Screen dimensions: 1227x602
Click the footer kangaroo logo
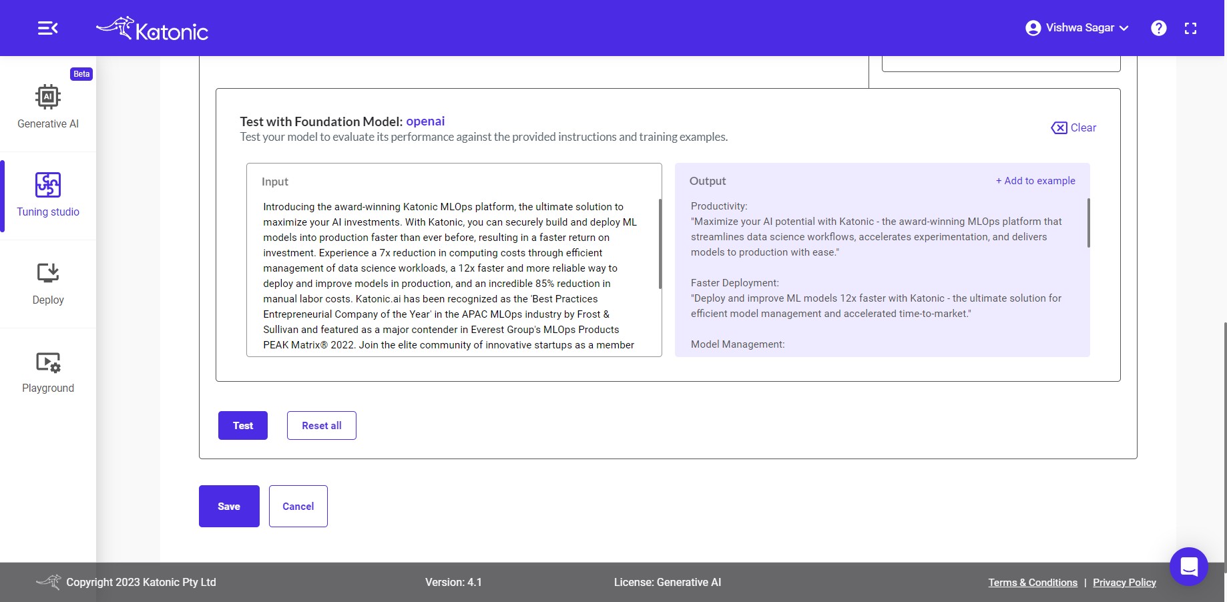[x=49, y=582]
